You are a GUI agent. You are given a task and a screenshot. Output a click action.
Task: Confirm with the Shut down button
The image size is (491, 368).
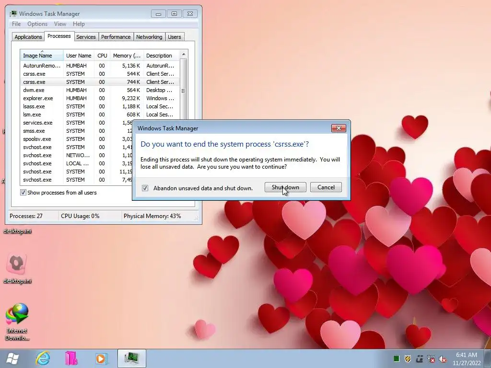tap(285, 187)
